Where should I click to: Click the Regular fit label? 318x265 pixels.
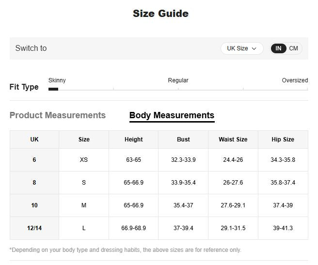point(178,80)
